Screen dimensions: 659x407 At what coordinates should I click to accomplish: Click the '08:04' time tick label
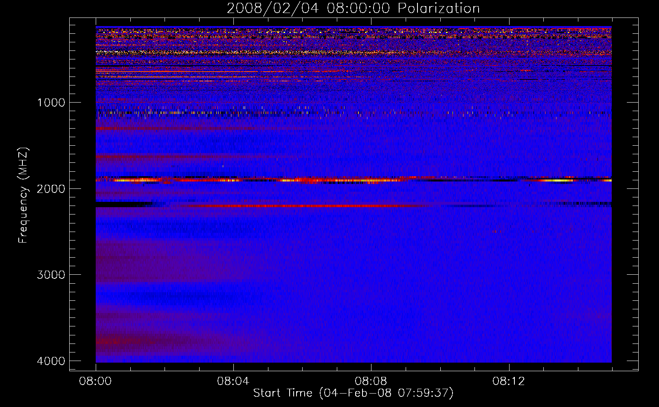(x=233, y=381)
